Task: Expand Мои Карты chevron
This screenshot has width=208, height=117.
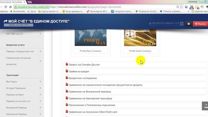Action: (40, 82)
